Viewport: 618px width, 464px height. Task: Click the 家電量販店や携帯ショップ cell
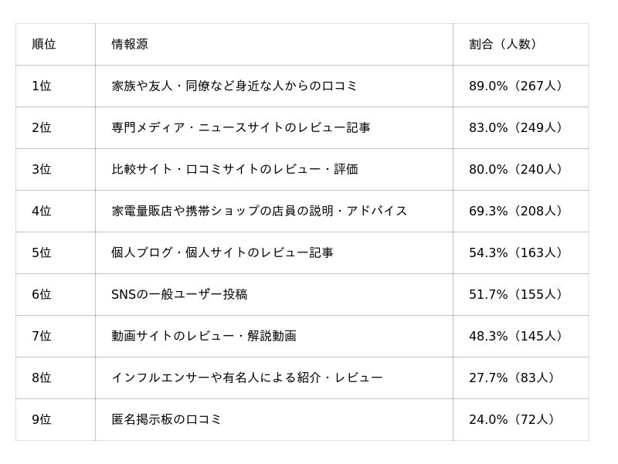pyautogui.click(x=259, y=211)
